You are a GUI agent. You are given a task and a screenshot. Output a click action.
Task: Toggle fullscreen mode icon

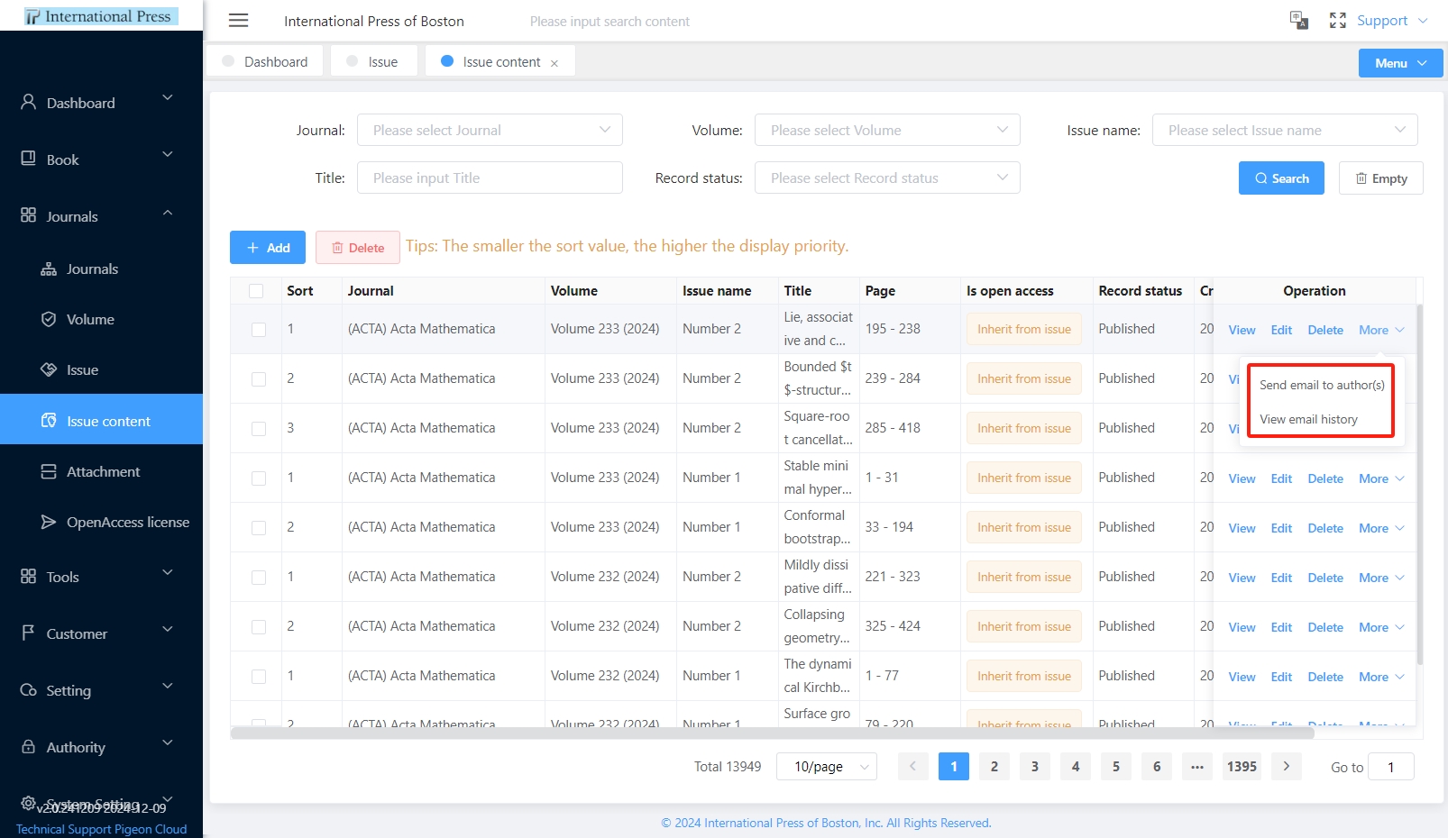click(x=1338, y=21)
